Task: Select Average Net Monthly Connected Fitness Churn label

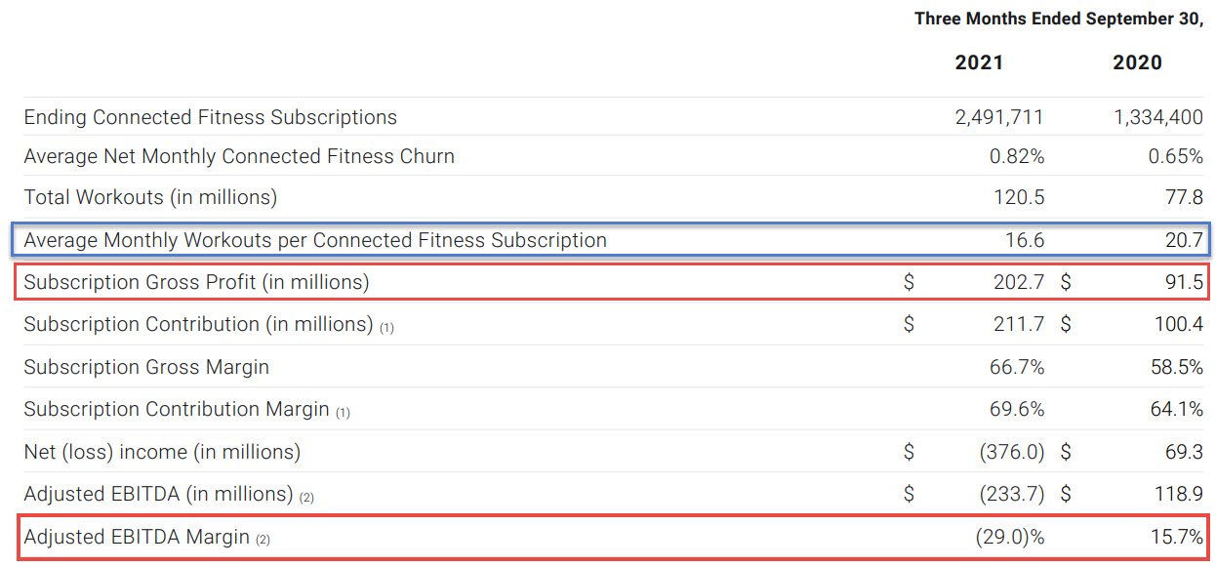Action: click(239, 156)
